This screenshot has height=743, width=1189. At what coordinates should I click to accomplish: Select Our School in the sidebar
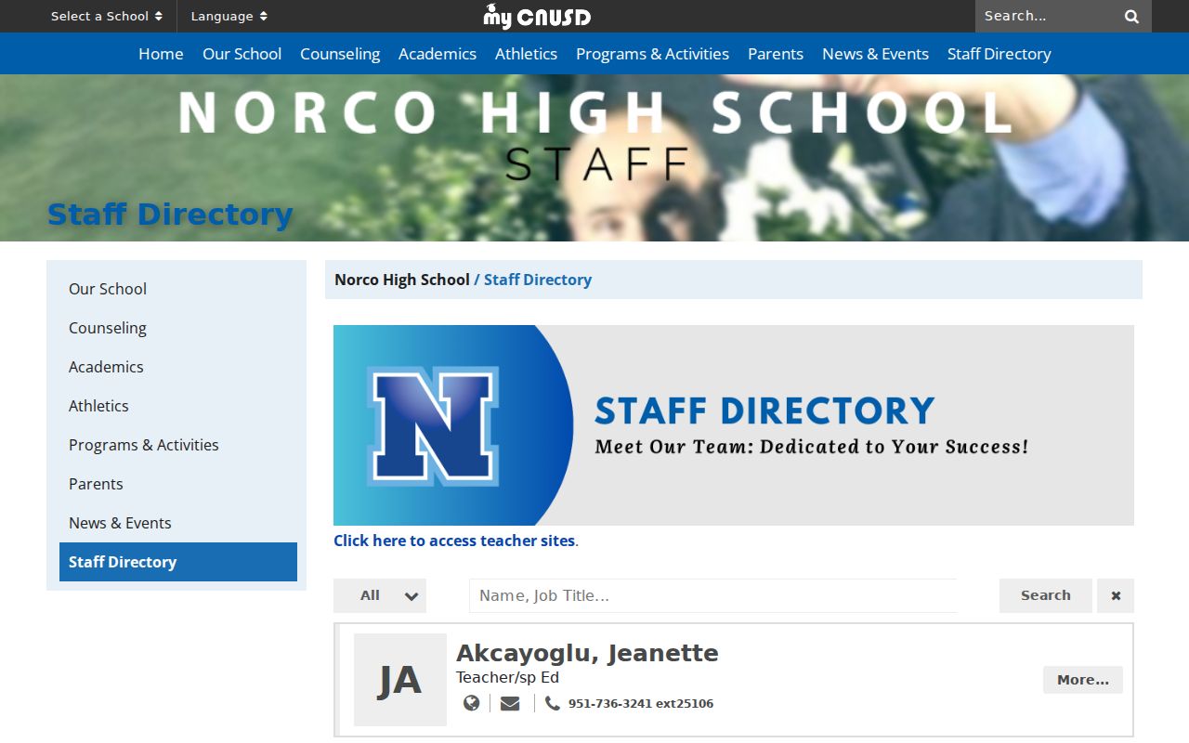click(178, 289)
